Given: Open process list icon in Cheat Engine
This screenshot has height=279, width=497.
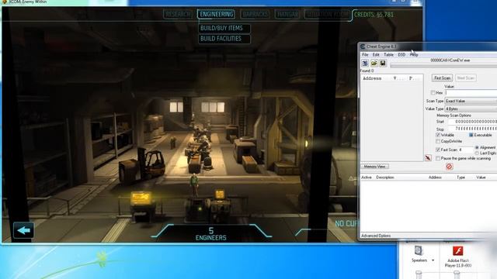Looking at the screenshot, I should (365, 64).
